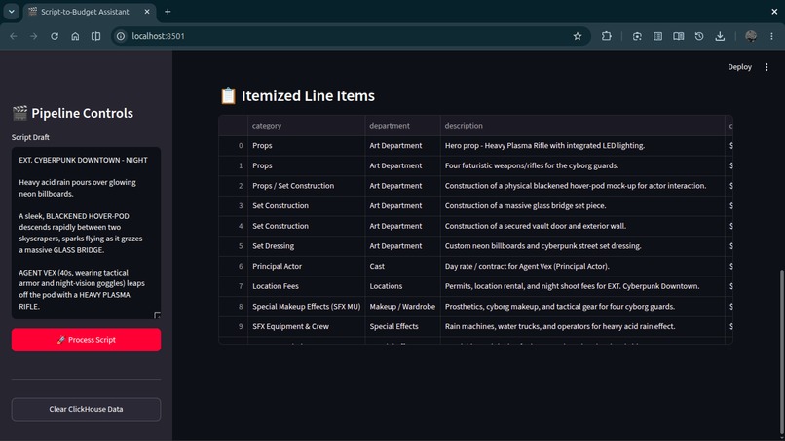This screenshot has width=785, height=441.
Task: Select the Props / Set Construction category cell
Action: 307,186
